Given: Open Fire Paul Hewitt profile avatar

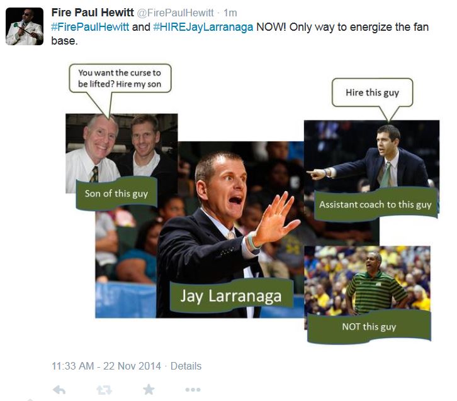Looking at the screenshot, I should pyautogui.click(x=25, y=26).
